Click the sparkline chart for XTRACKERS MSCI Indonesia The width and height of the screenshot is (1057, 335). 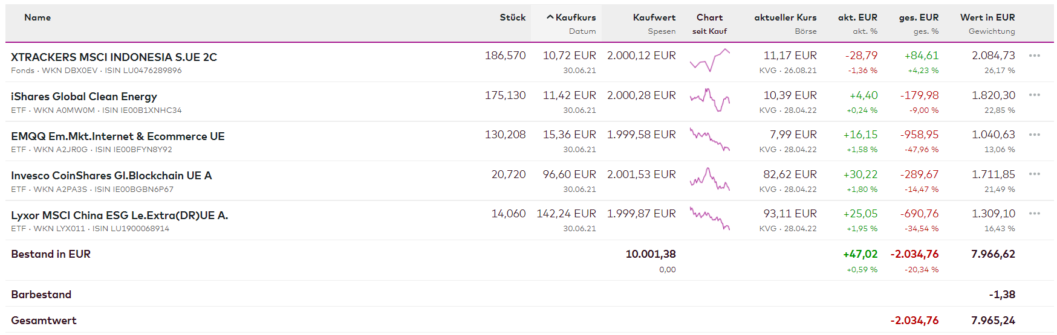point(710,60)
